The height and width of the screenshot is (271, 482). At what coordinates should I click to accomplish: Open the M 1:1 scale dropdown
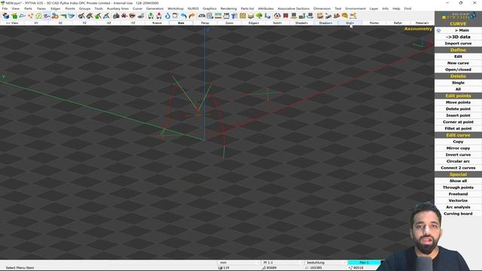(282, 263)
